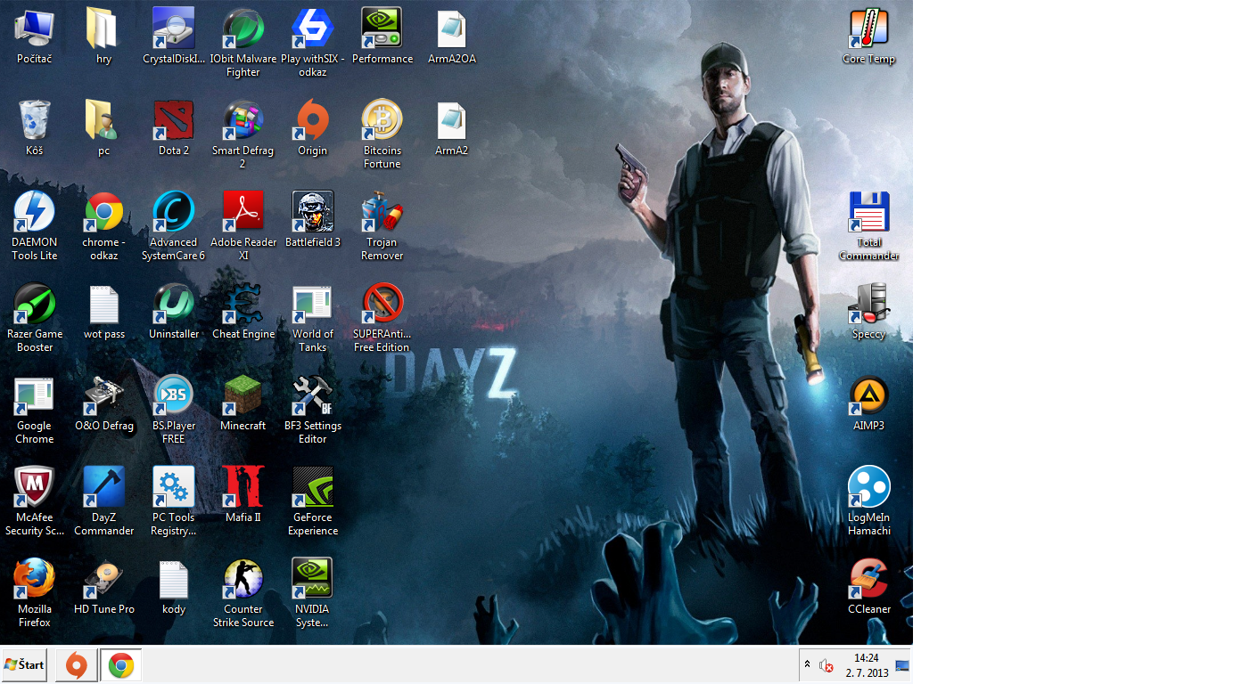Screen dimensions: 1250x684
Task: Select the AIMP3 player icon
Action: click(x=868, y=403)
